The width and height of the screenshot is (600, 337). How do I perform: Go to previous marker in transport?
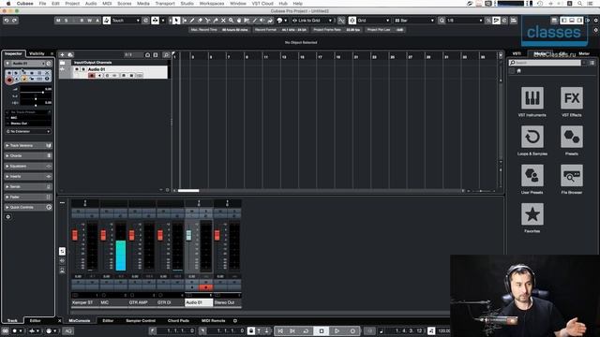click(x=280, y=330)
